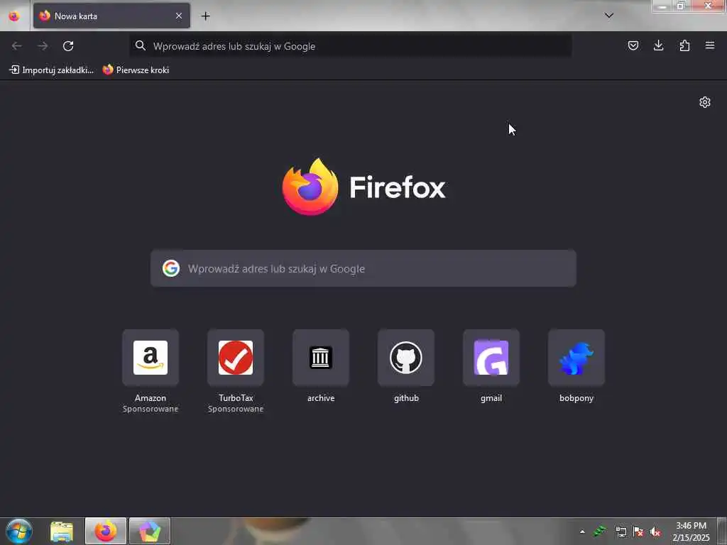Open Action Center flag icon

(638, 532)
